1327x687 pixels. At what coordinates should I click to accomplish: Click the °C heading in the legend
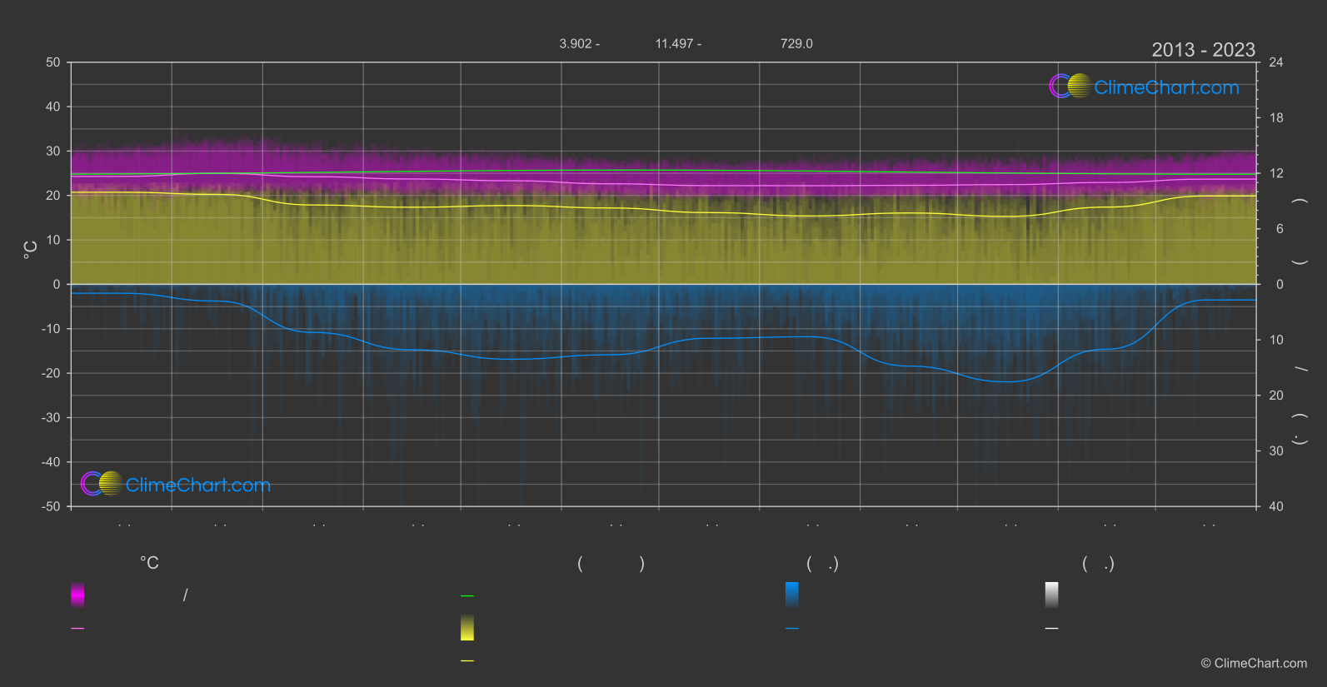click(149, 564)
